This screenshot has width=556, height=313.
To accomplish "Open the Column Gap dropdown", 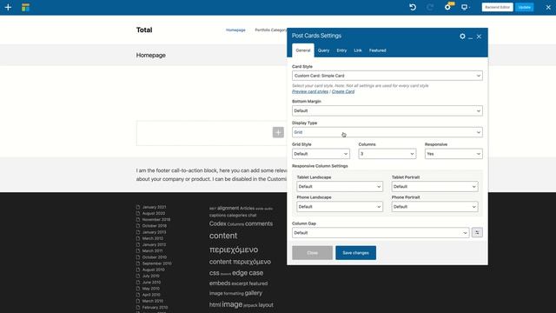I will pos(381,233).
